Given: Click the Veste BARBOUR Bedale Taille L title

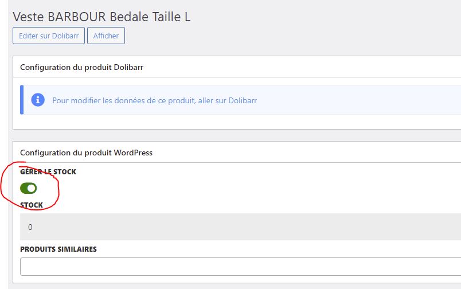Looking at the screenshot, I should tap(101, 17).
